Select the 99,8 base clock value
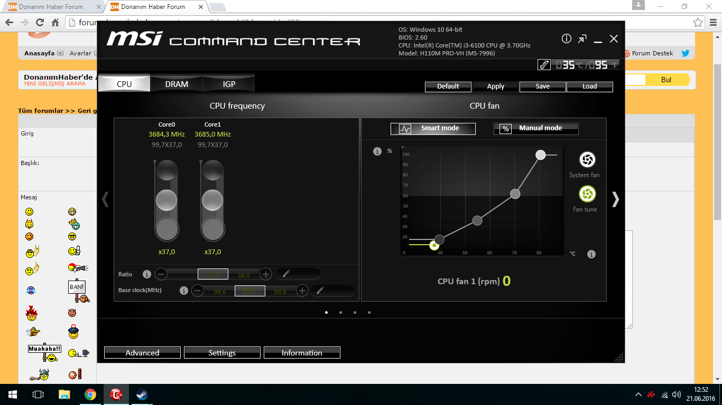The image size is (722, 405). click(280, 291)
